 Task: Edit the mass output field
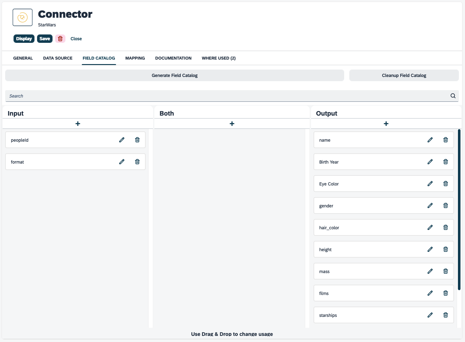click(430, 271)
